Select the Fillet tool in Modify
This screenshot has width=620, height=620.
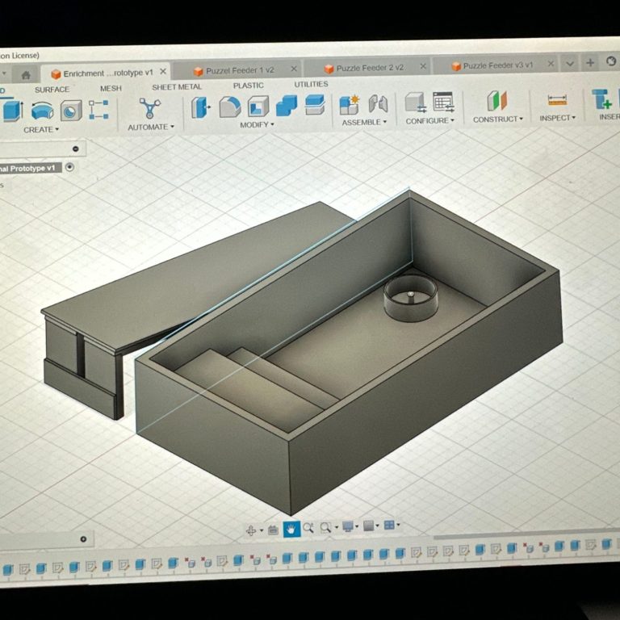tap(229, 107)
